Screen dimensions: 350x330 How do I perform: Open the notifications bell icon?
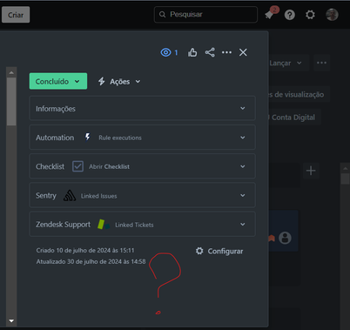coord(269,15)
